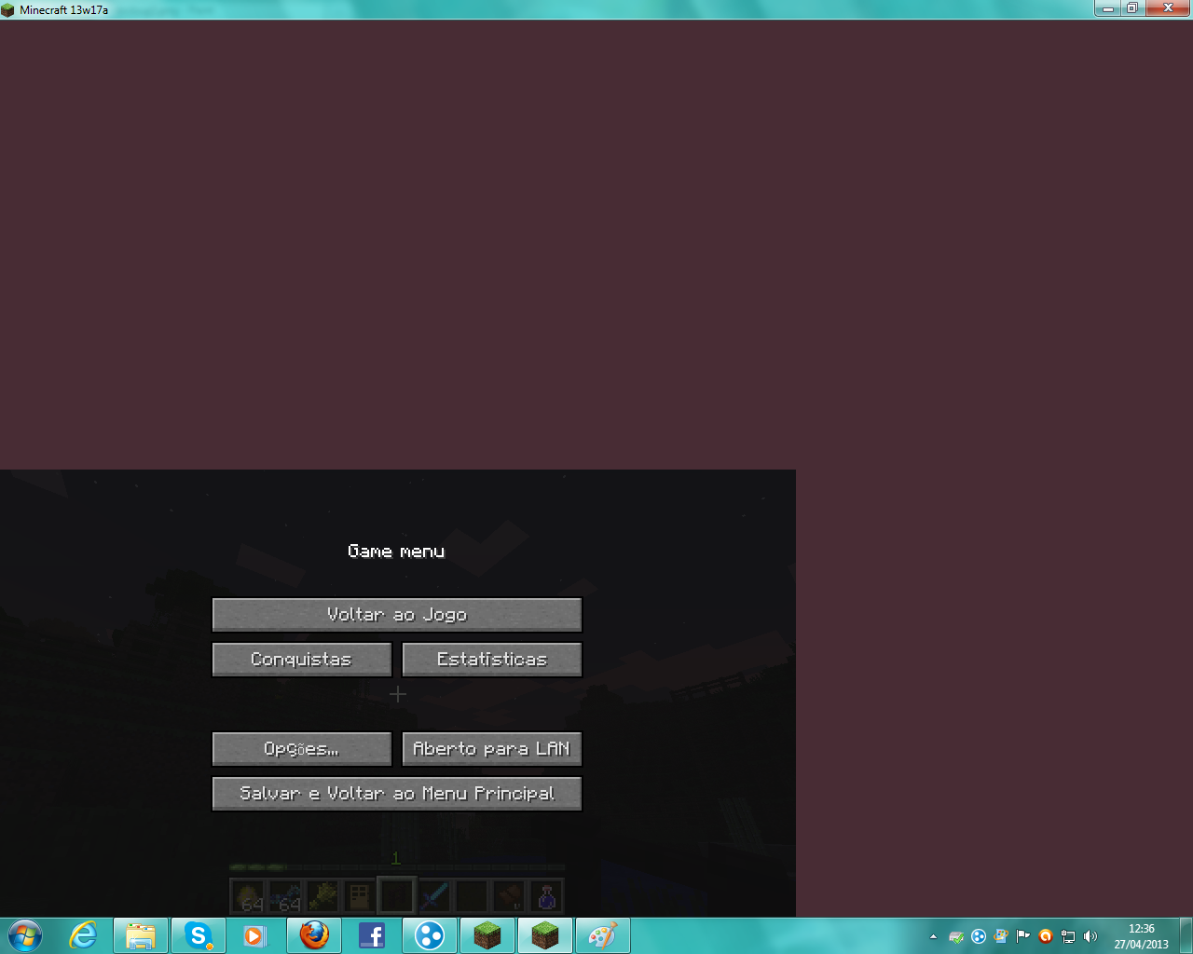Click the Show Desktop strip beside the clock
This screenshot has height=954, width=1193.
tap(1186, 935)
